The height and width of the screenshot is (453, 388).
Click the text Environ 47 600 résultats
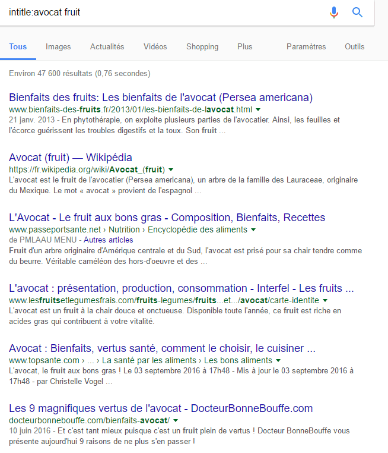point(79,74)
